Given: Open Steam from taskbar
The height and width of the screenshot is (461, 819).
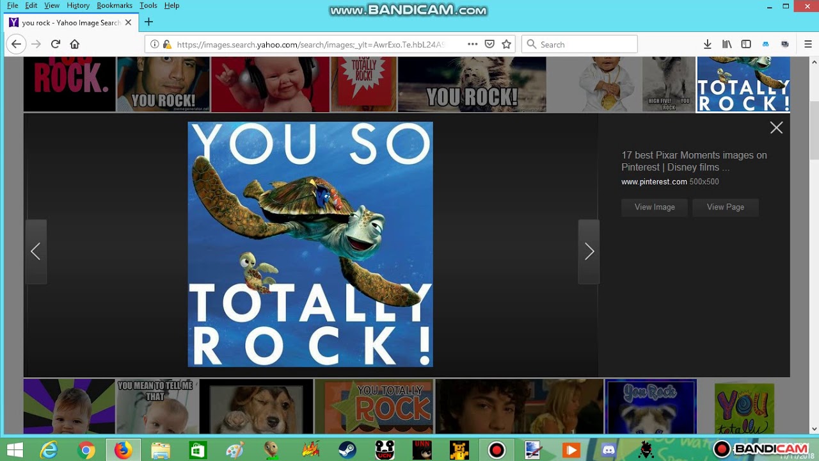Looking at the screenshot, I should click(347, 450).
